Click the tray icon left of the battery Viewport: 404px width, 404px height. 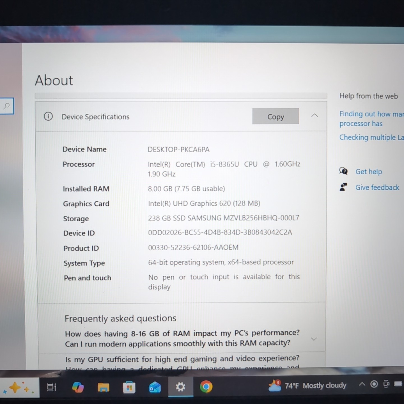[386, 384]
